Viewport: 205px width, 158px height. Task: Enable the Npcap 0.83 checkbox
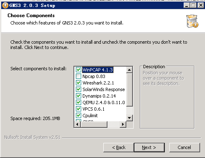point(78,76)
